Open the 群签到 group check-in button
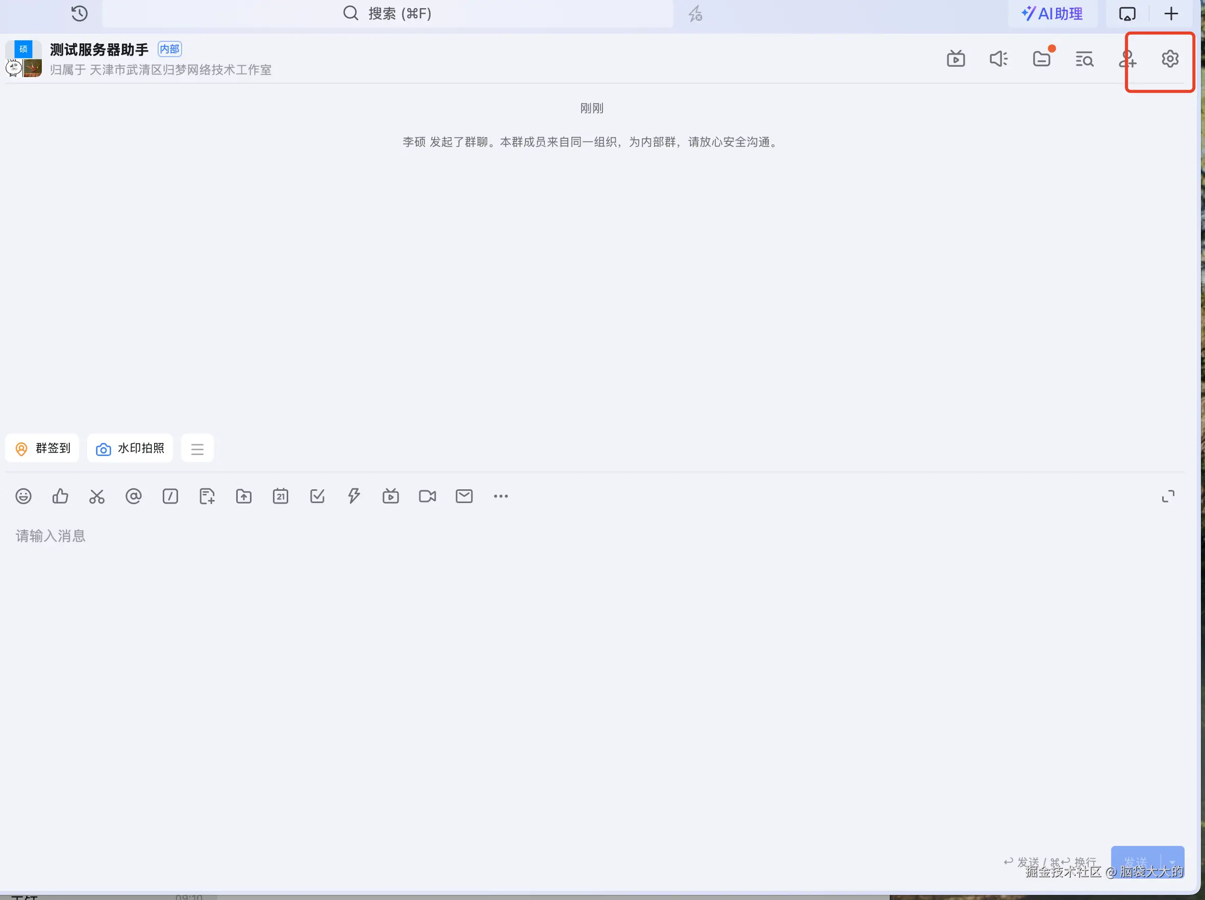 [x=42, y=448]
